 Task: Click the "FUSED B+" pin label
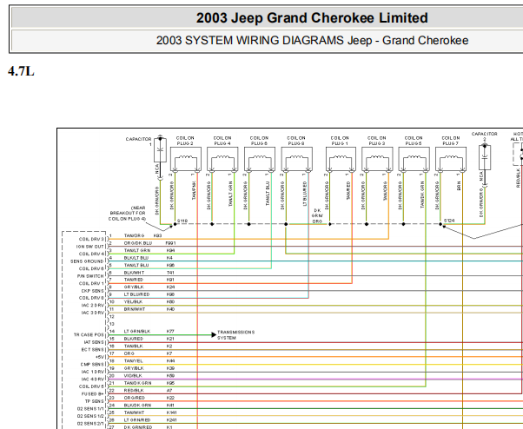pyautogui.click(x=93, y=394)
